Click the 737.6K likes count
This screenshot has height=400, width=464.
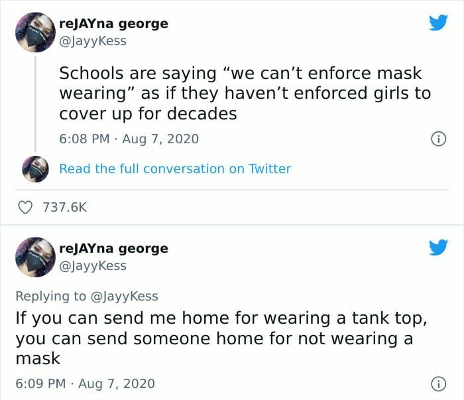point(65,208)
